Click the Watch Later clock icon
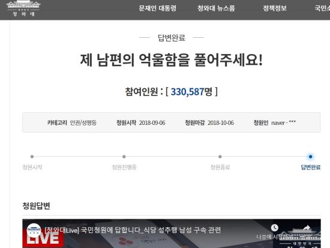This screenshot has width=330, height=248. [274, 228]
